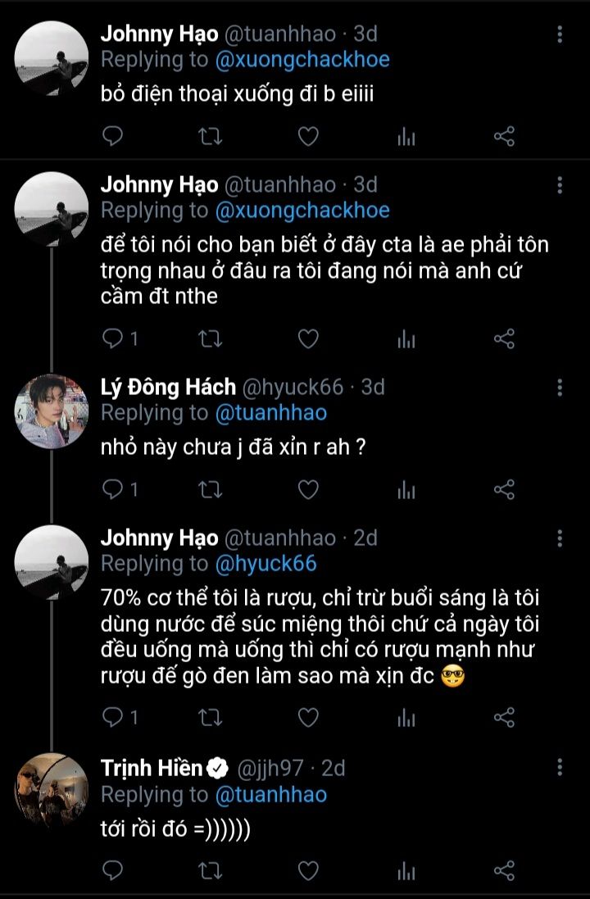
Task: Reply to the "bỏ điện thoại xuống" tweet
Action: (114, 137)
